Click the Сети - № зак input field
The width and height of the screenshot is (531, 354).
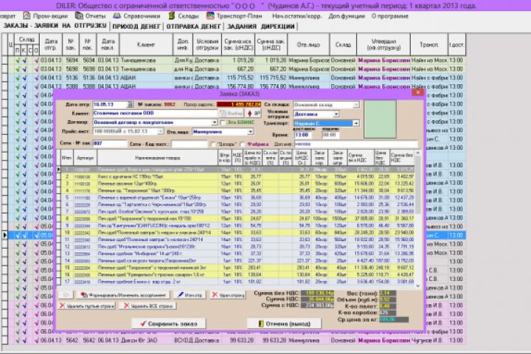110,144
